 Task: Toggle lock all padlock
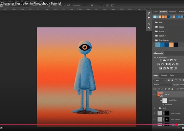[x=172, y=89]
